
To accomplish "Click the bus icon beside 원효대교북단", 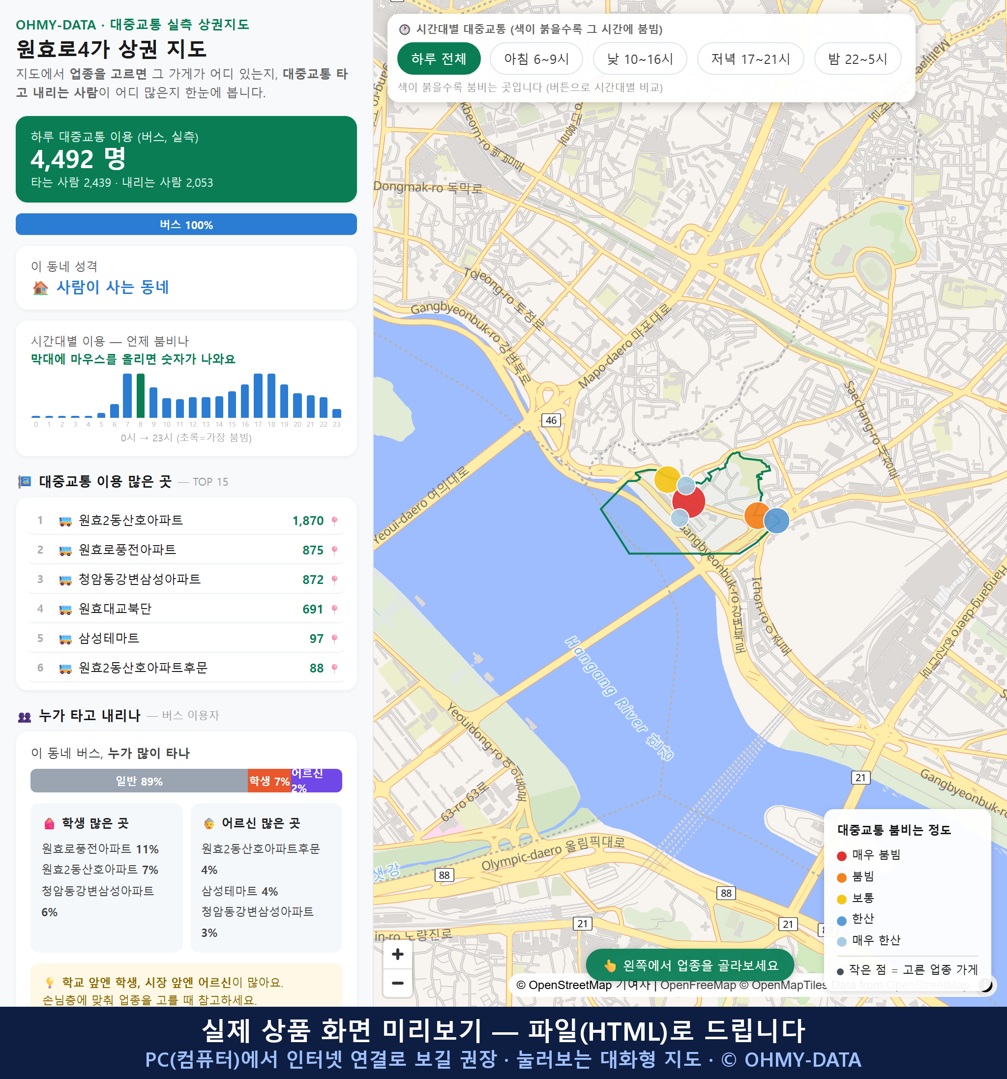I will 65,610.
